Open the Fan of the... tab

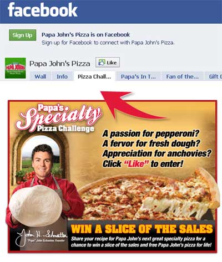point(183,76)
